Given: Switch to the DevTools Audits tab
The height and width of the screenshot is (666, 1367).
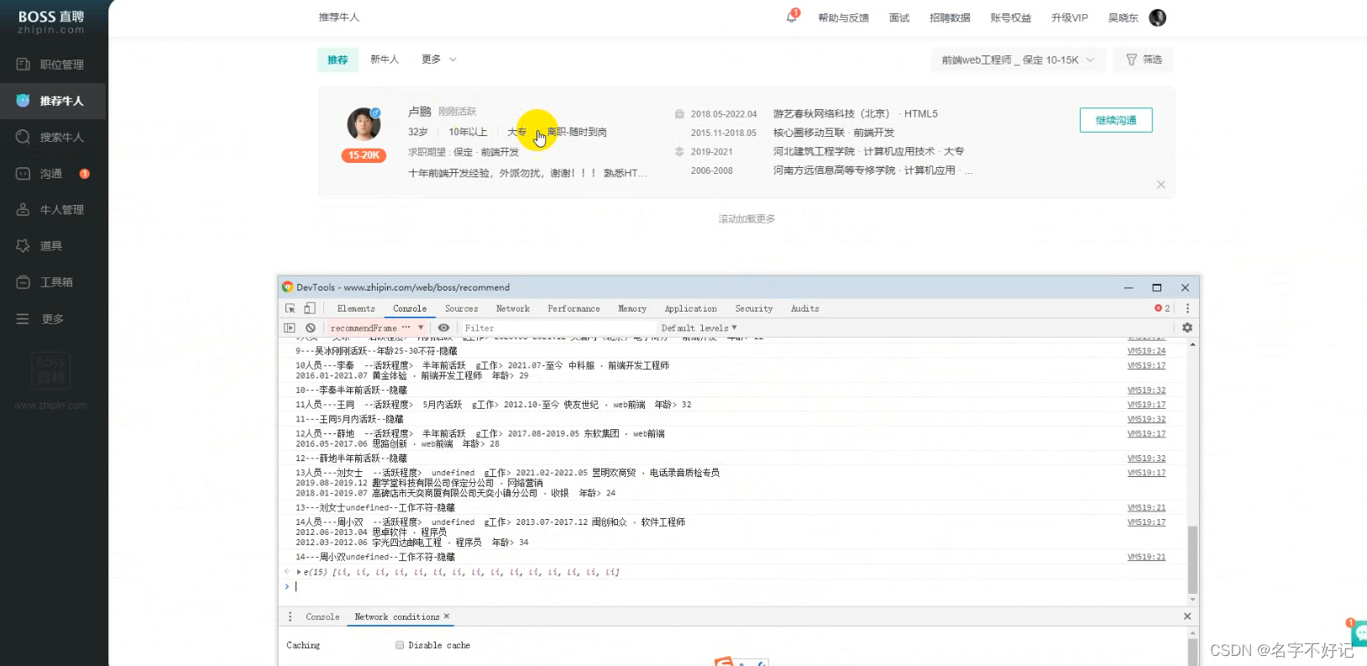Looking at the screenshot, I should click(804, 309).
